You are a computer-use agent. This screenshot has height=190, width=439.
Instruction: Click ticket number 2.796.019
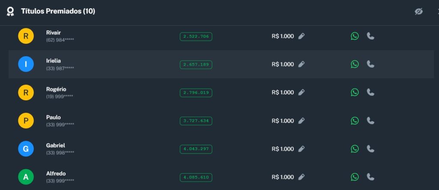point(196,93)
